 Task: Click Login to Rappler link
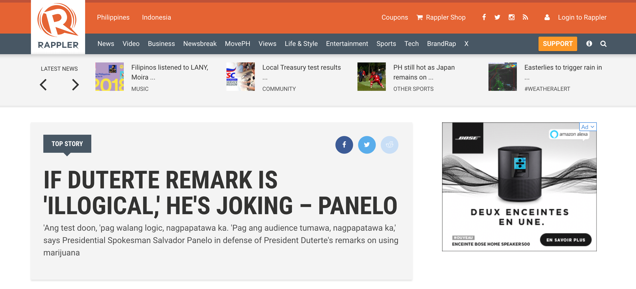point(582,17)
